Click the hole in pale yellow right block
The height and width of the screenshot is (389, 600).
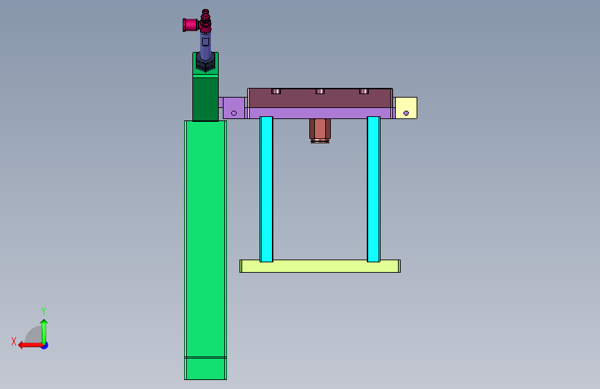[406, 113]
